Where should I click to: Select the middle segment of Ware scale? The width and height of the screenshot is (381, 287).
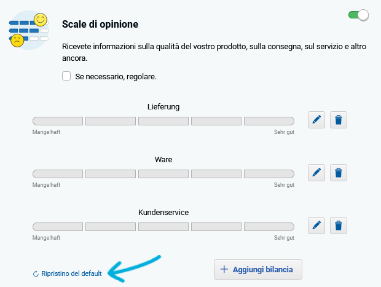tap(163, 174)
